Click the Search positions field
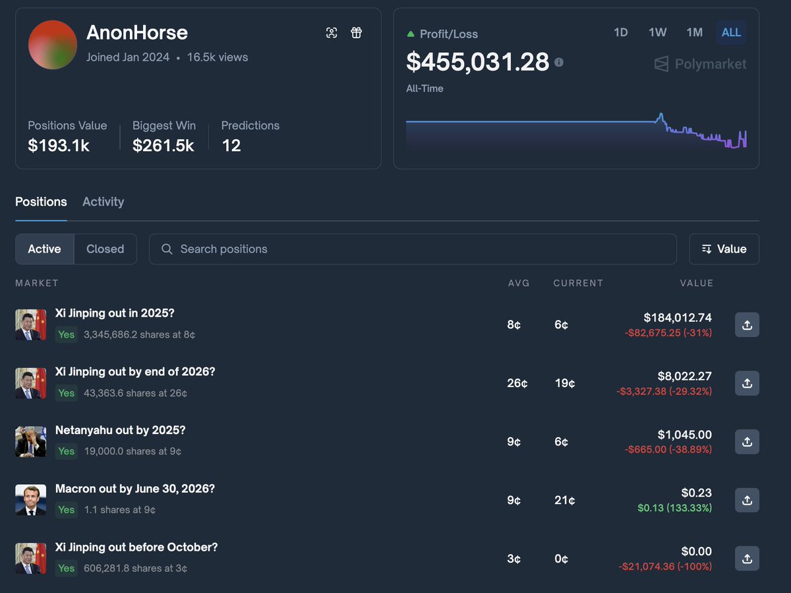The width and height of the screenshot is (791, 593). click(x=413, y=249)
